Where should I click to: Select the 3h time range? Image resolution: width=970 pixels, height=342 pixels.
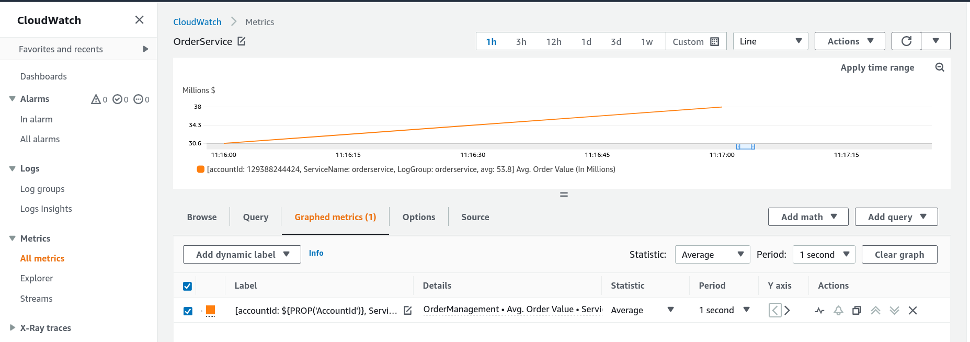tap(521, 42)
